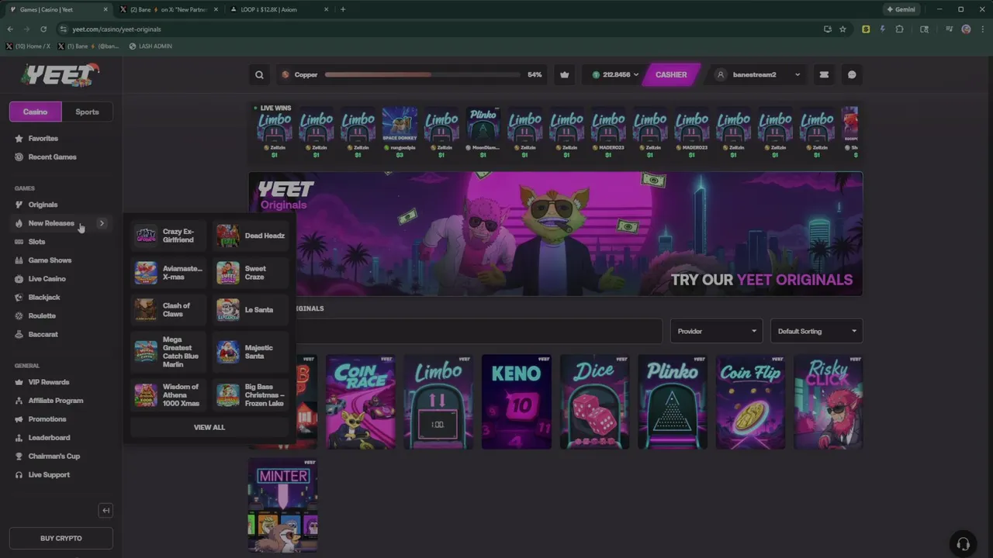Open Sweet Craze game

click(x=251, y=273)
